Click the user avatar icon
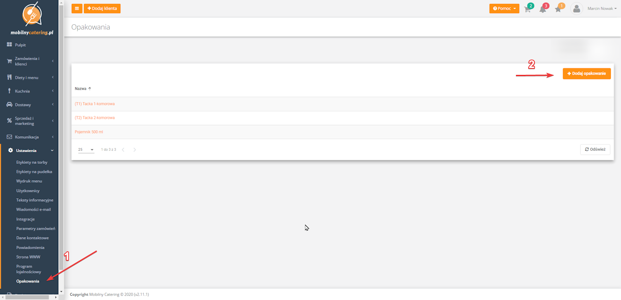This screenshot has height=300, width=621. (x=576, y=9)
